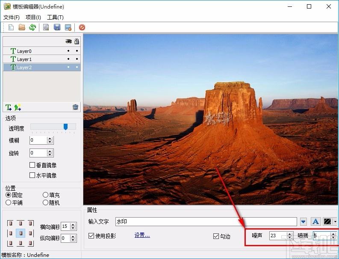Click the 输入文字 field containing 水印
The image size is (339, 259).
[x=206, y=221]
